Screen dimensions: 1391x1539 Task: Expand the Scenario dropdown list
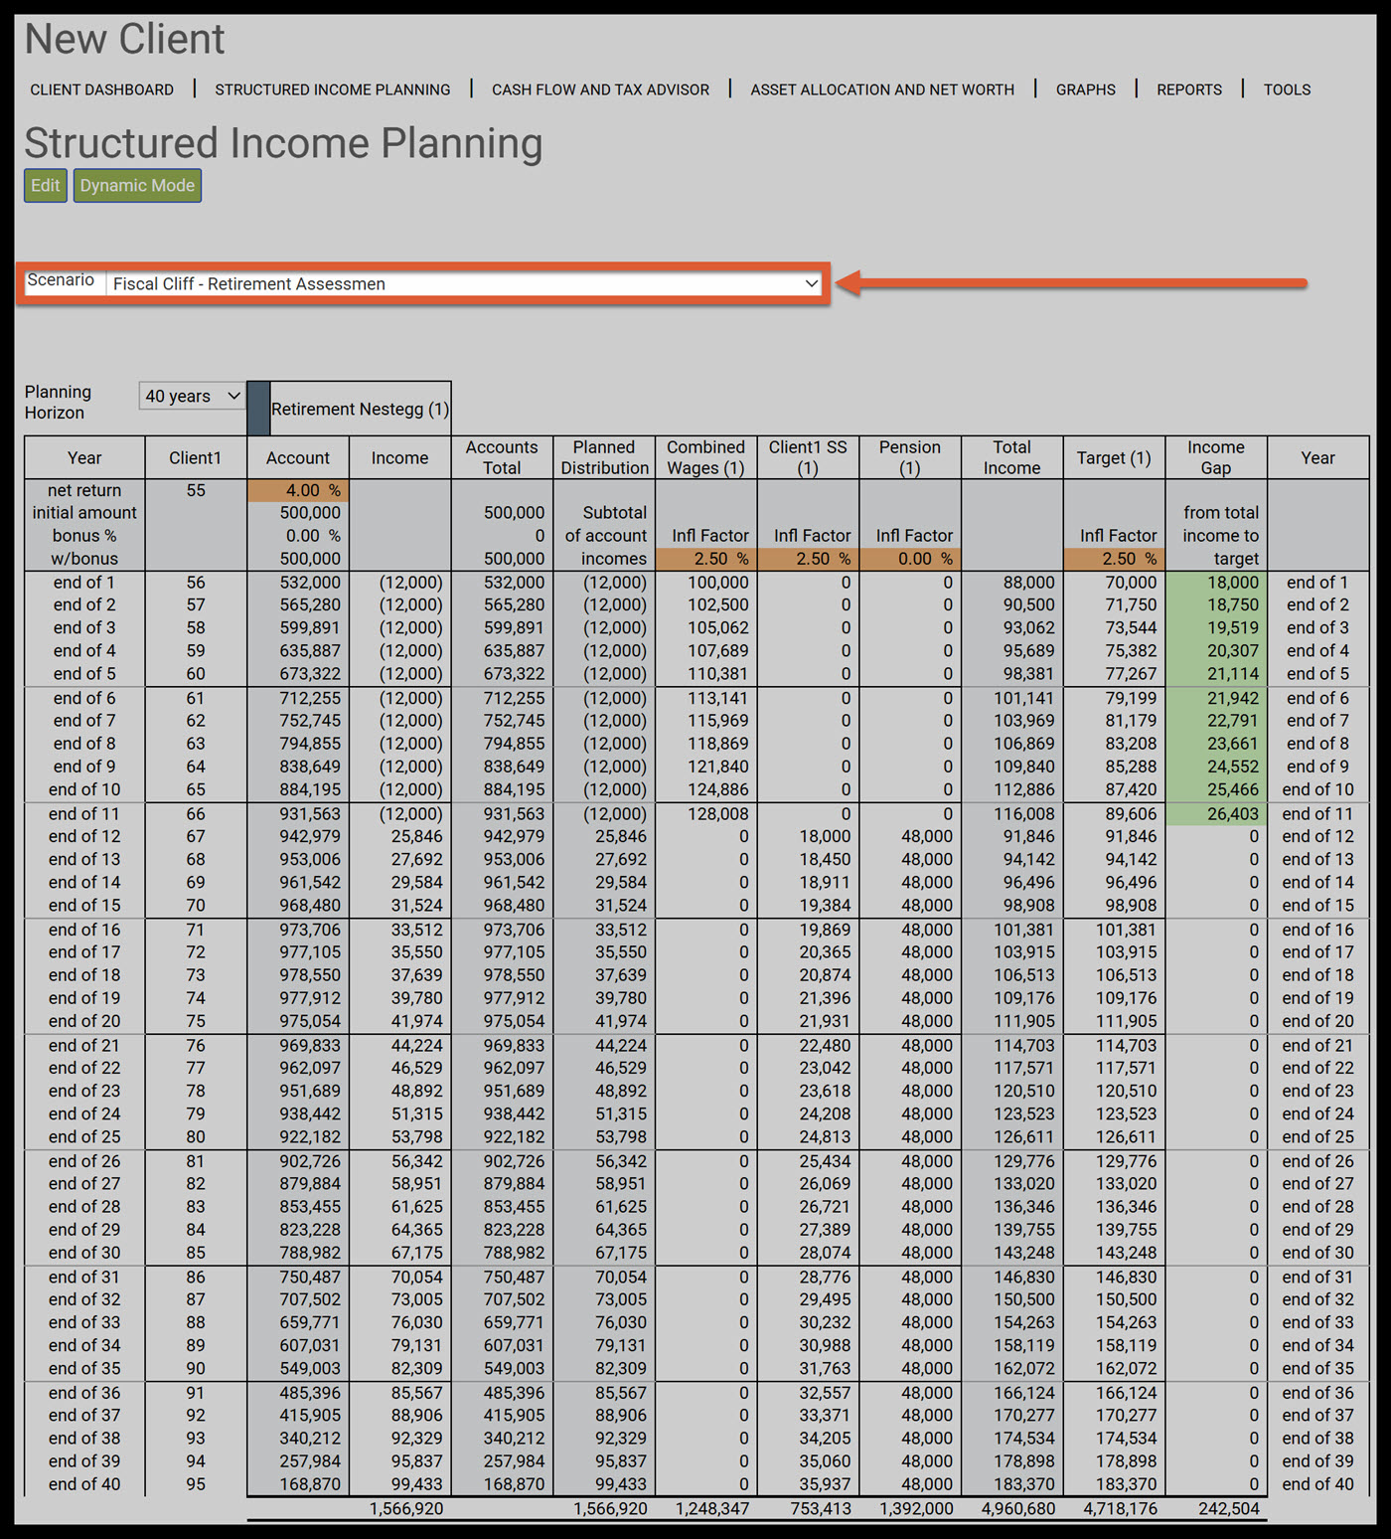(464, 283)
